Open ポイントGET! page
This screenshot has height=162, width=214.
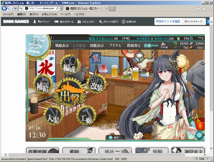point(109,22)
